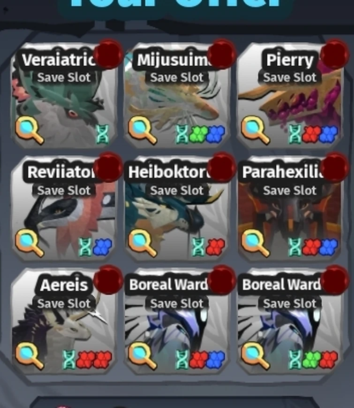Remove Pierry with the red circle button
The image size is (354, 408).
point(334,54)
